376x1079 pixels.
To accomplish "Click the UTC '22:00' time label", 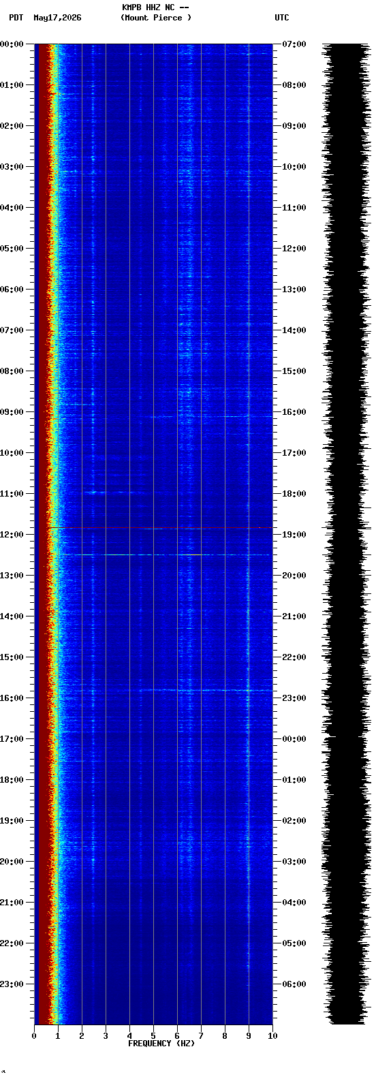I will click(x=294, y=657).
